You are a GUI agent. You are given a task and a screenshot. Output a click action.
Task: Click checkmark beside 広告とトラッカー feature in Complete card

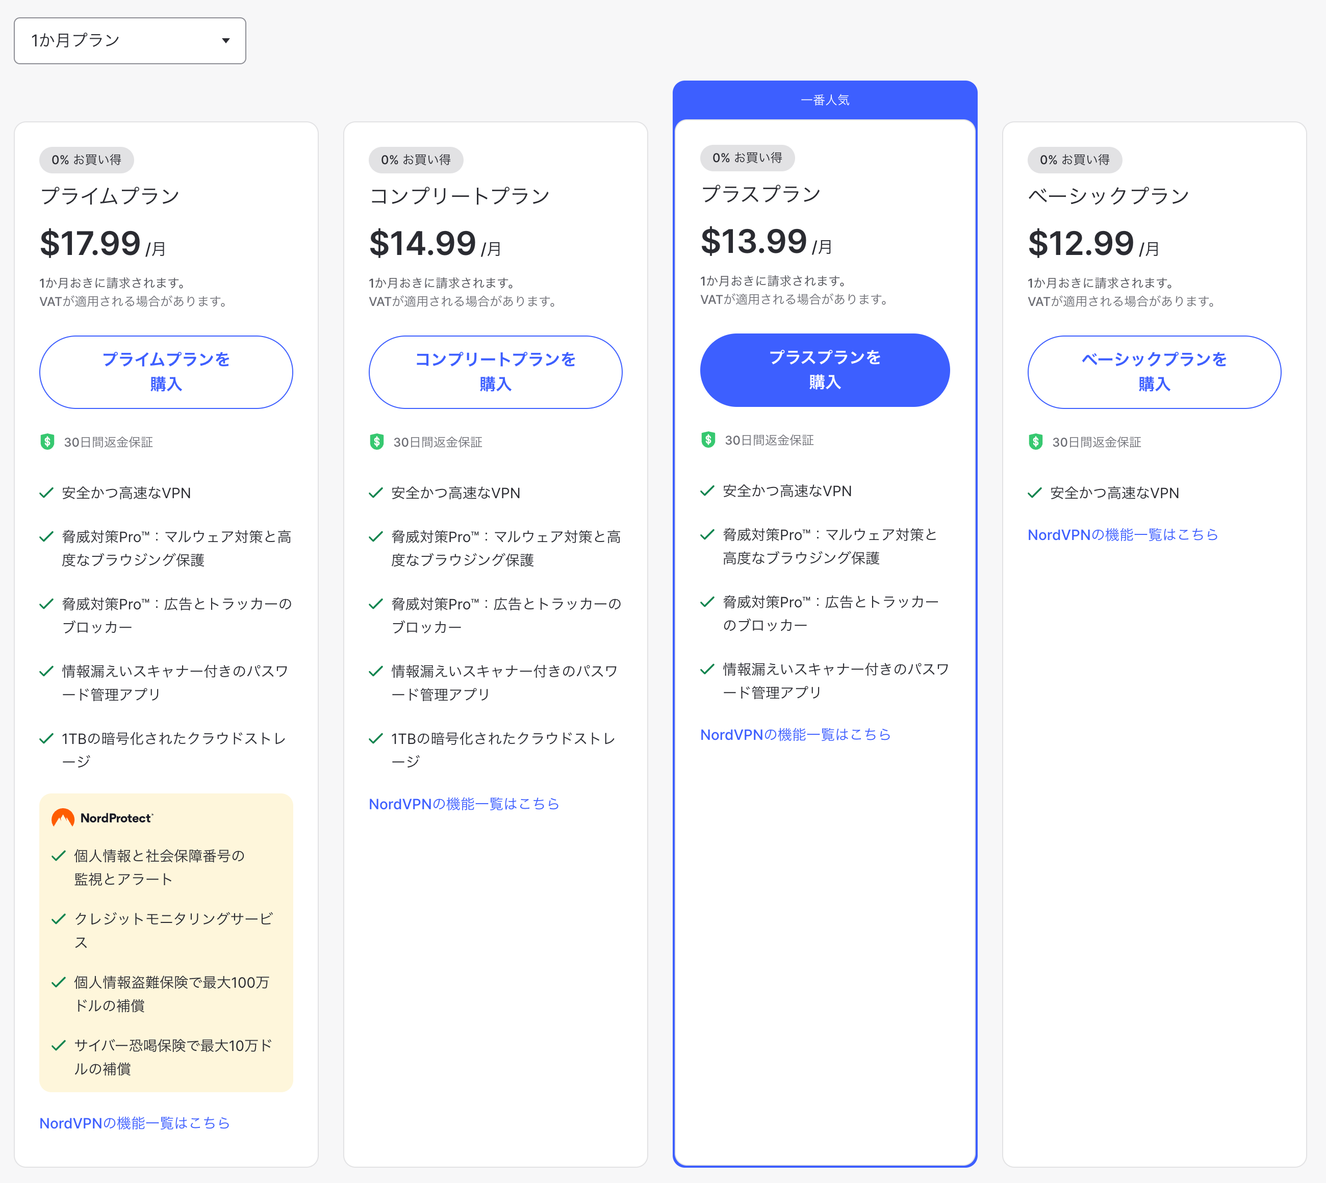click(x=376, y=604)
